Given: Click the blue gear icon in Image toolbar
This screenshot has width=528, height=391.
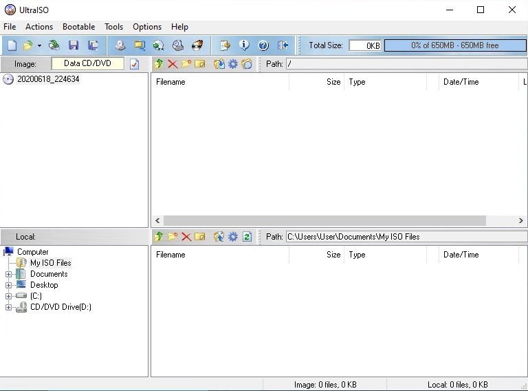Looking at the screenshot, I should point(232,64).
